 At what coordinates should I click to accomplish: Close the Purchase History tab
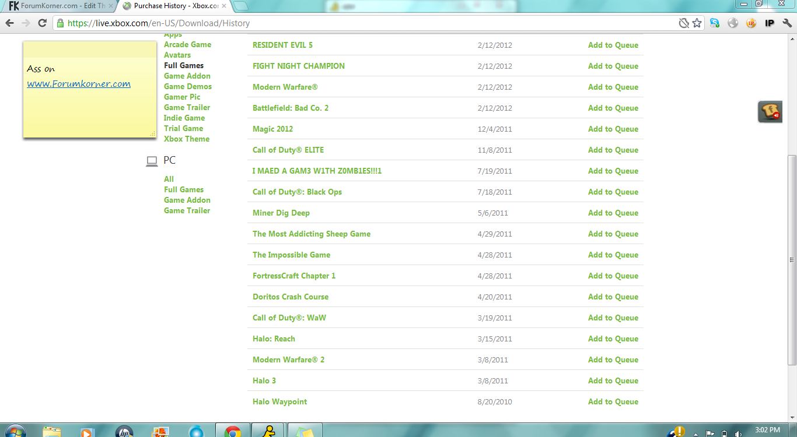point(224,6)
